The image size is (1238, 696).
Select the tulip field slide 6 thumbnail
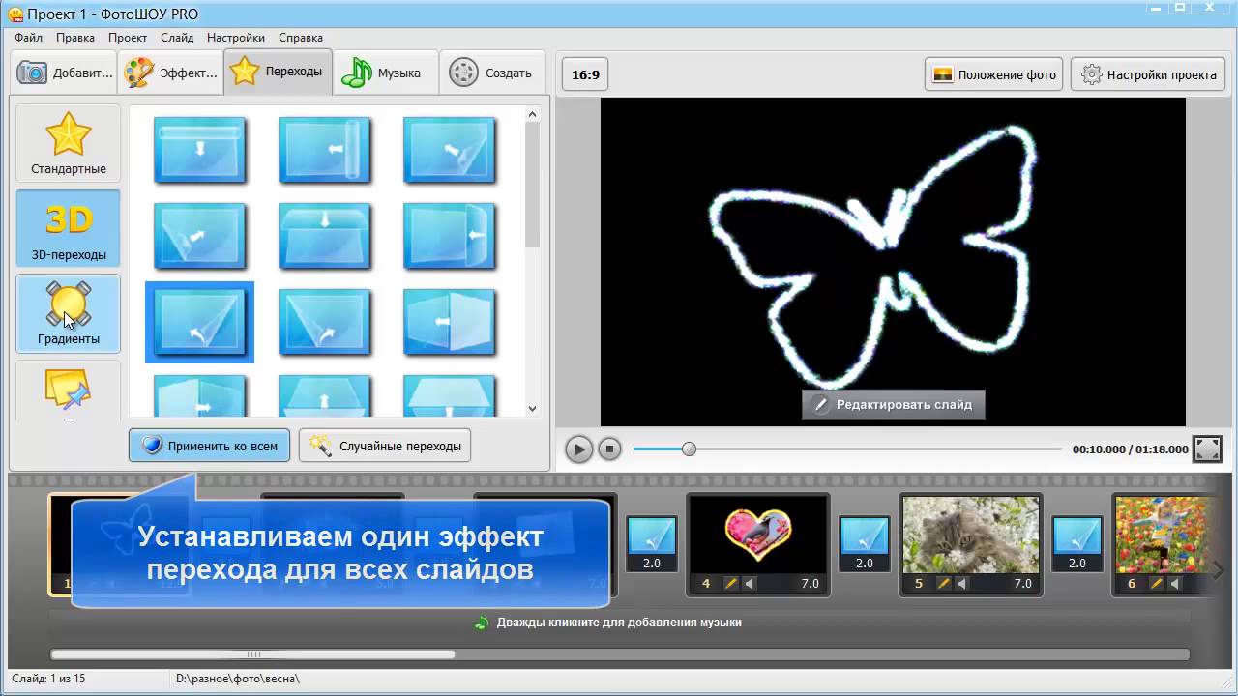click(x=1164, y=535)
